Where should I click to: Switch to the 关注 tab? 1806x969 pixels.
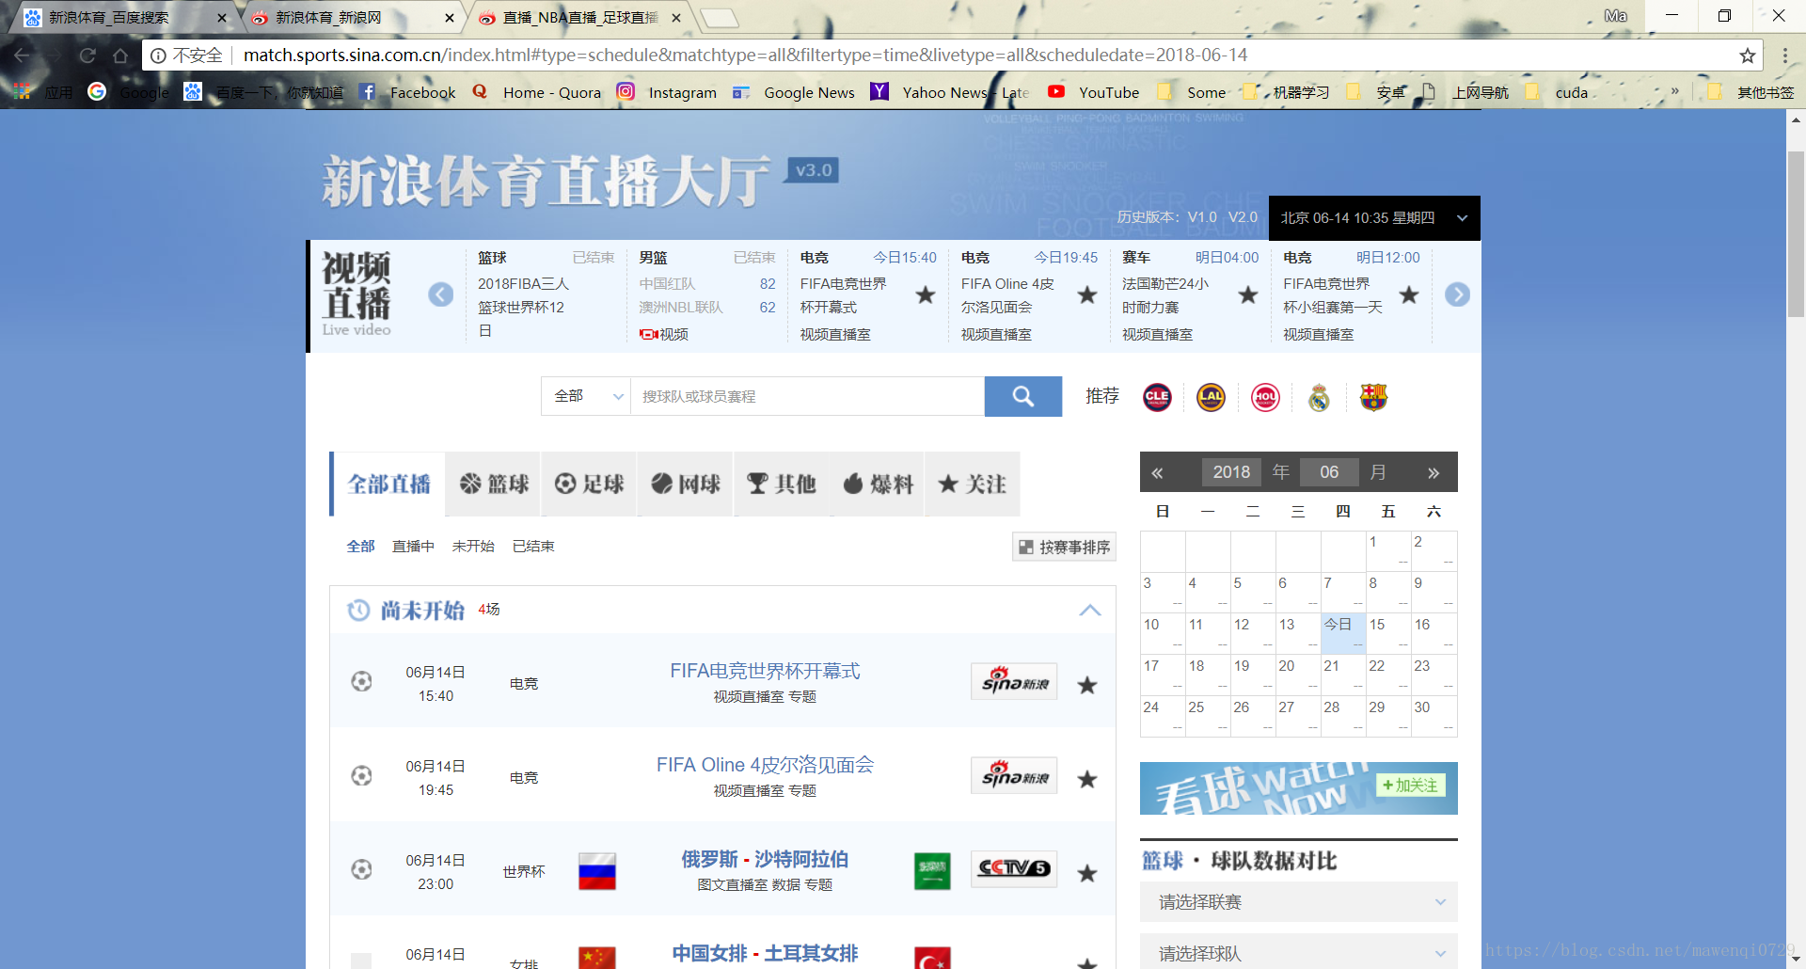pos(973,484)
